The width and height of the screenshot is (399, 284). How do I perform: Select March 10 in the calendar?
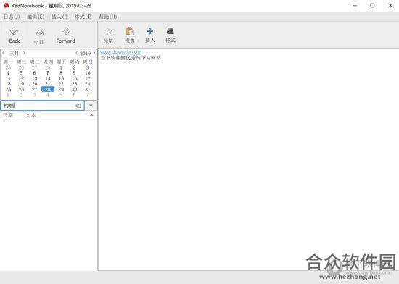[88, 73]
